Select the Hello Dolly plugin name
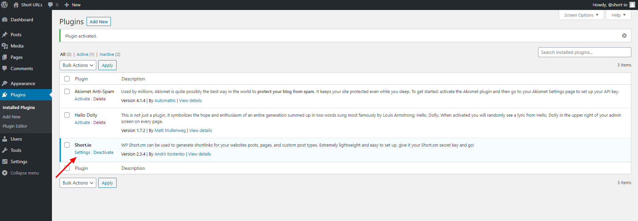Image resolution: width=638 pixels, height=221 pixels. [x=86, y=115]
